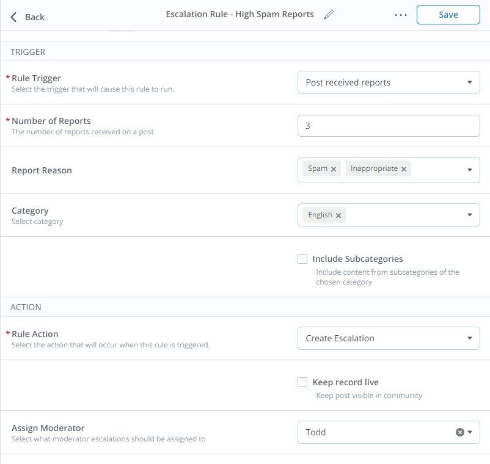This screenshot has width=490, height=464.
Task: Click the Save button
Action: (x=448, y=14)
